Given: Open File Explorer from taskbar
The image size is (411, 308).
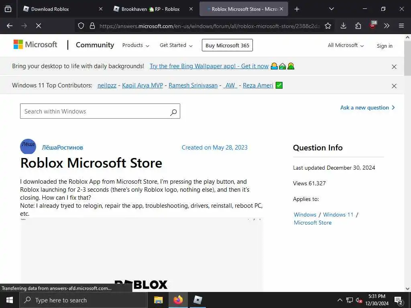Looking at the screenshot, I should [158, 300].
